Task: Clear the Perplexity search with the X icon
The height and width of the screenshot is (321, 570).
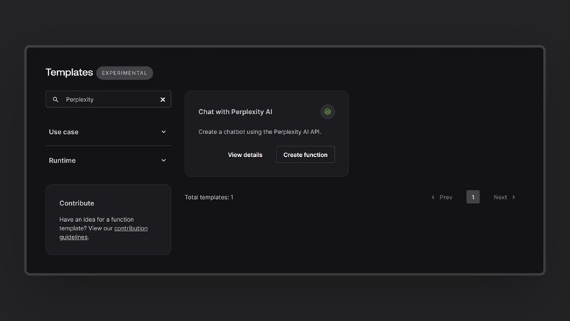Action: click(x=162, y=99)
